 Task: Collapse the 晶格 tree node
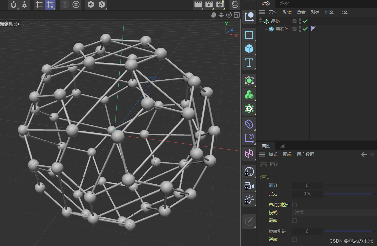coord(260,21)
